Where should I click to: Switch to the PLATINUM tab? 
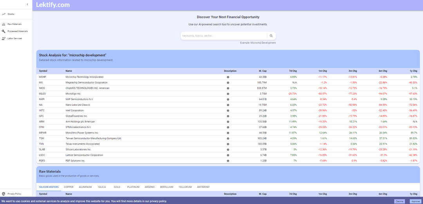coord(133,187)
